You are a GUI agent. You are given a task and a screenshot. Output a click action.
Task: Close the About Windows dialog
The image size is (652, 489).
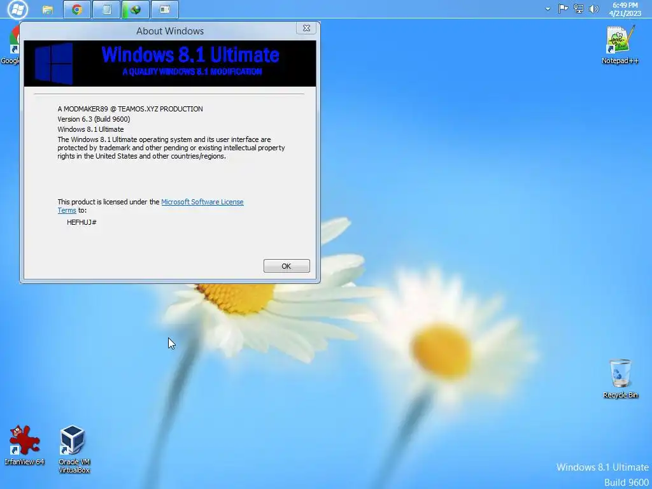coord(306,28)
